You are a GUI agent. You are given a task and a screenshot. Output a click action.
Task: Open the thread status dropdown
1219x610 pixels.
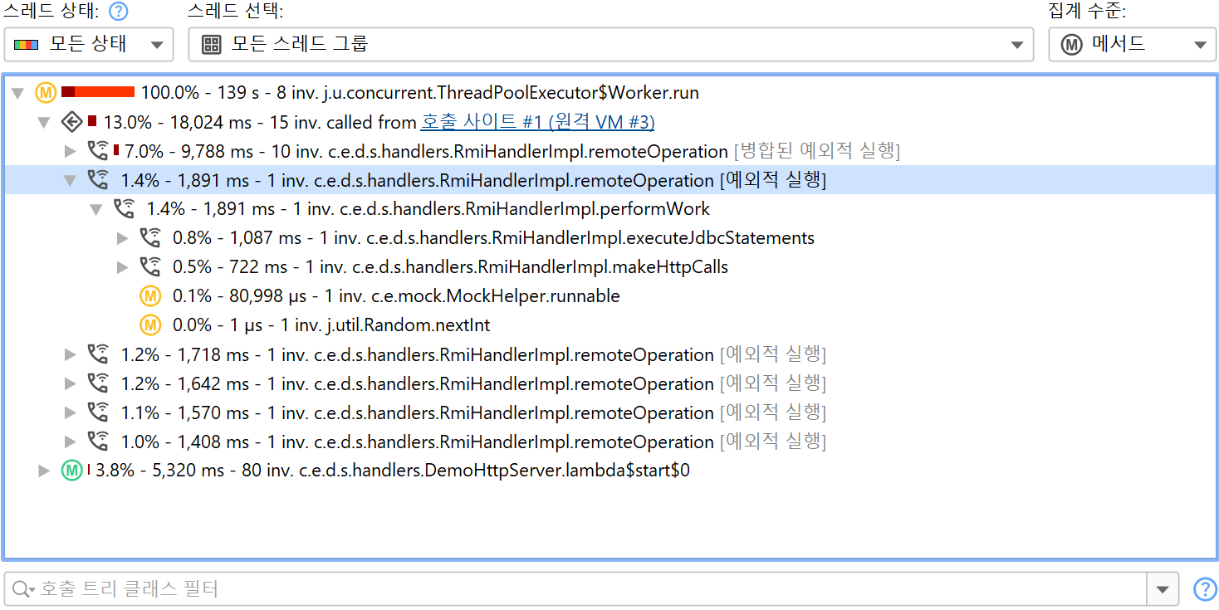89,45
